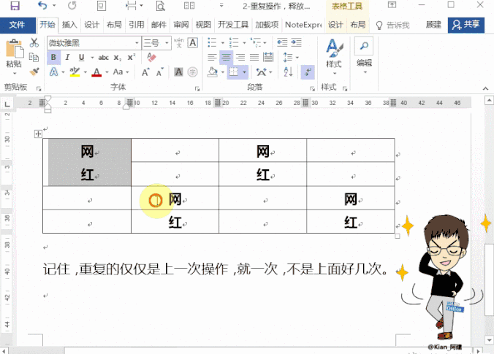The width and height of the screenshot is (494, 354).
Task: Click the 告诉我 Tell me box
Action: 393,25
